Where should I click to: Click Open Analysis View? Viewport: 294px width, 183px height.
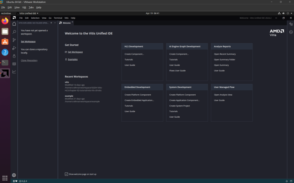[x=223, y=95]
